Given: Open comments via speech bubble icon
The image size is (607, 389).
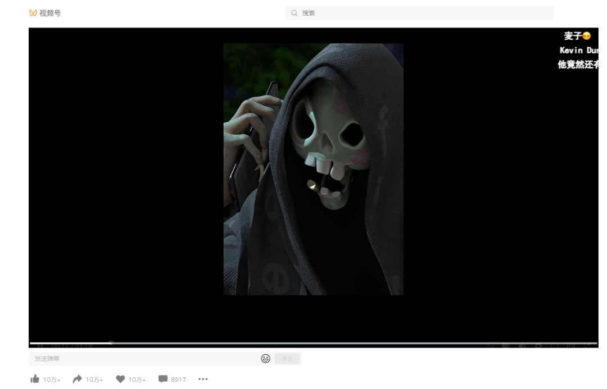Looking at the screenshot, I should (163, 379).
